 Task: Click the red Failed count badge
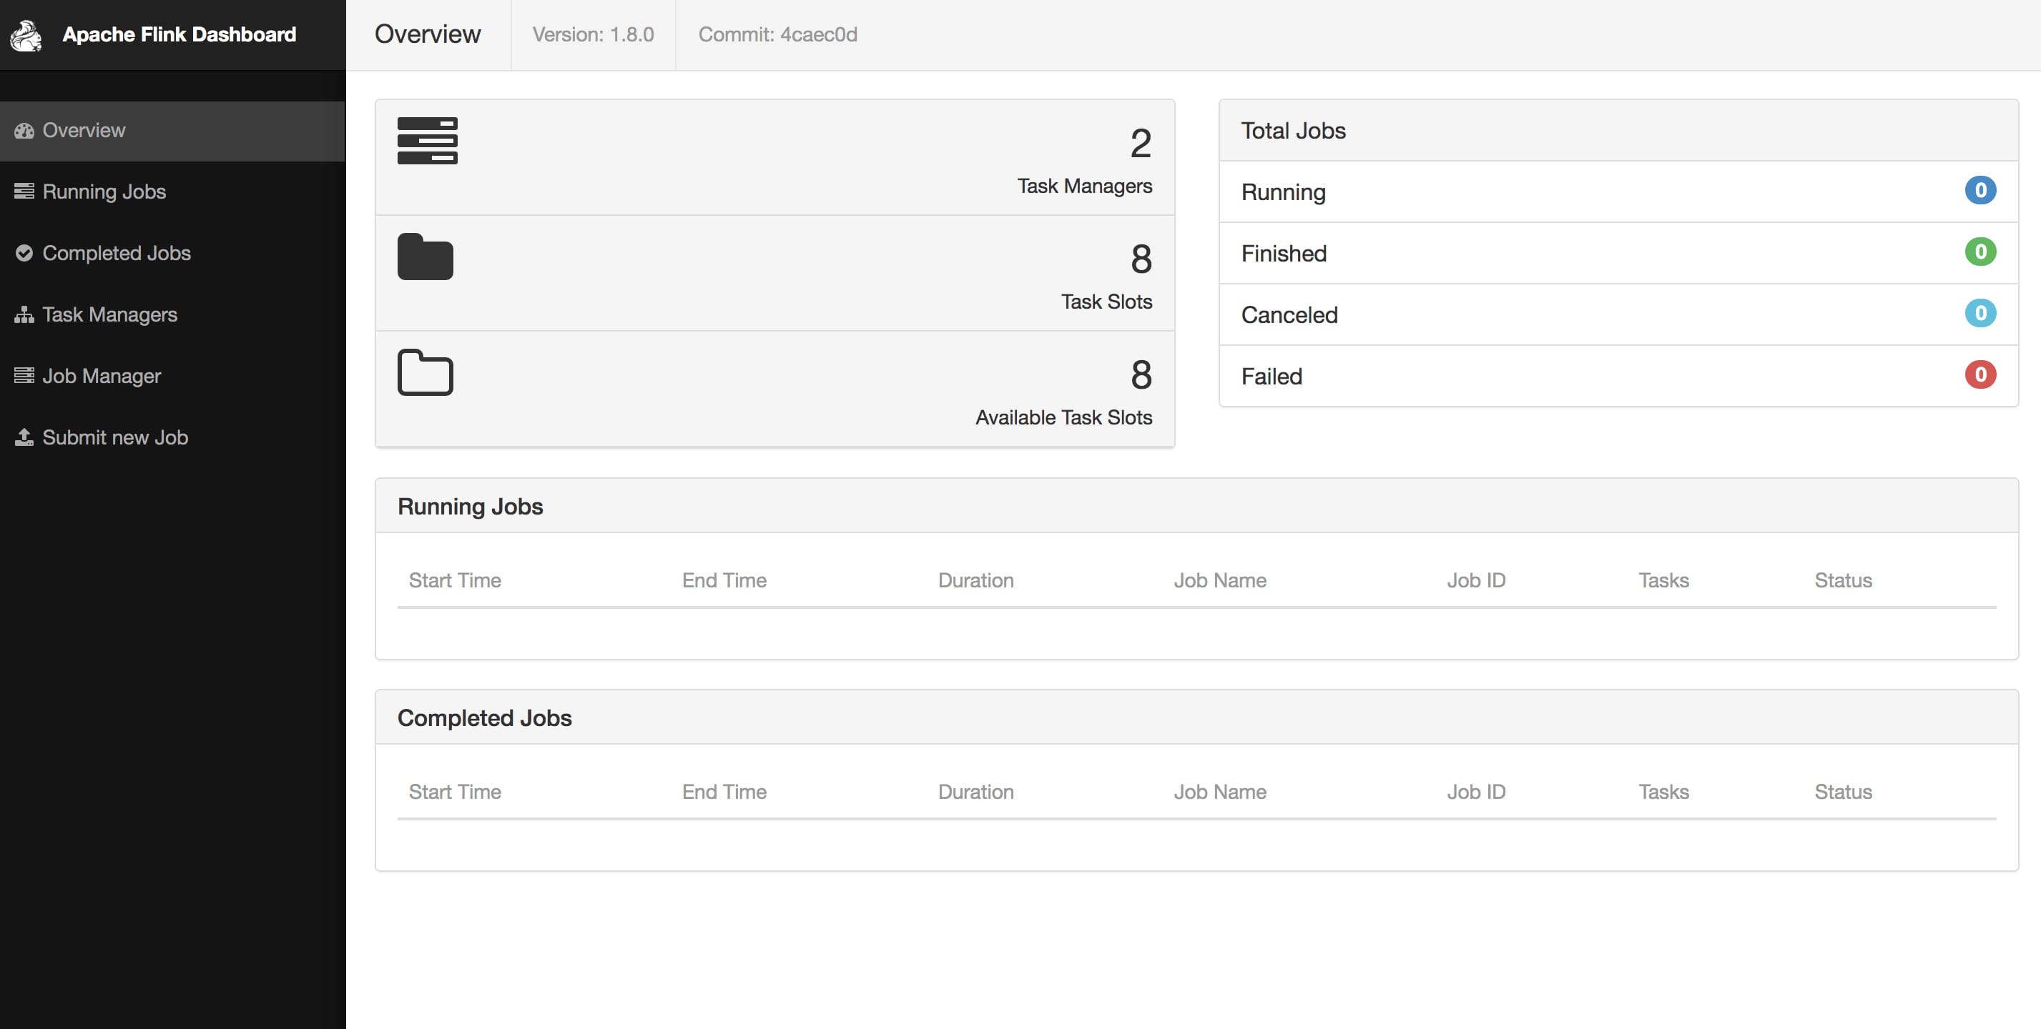(1980, 375)
